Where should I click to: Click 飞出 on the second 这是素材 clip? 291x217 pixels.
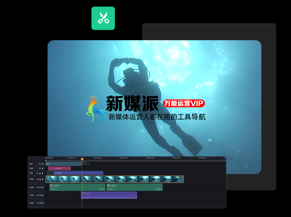point(159,189)
